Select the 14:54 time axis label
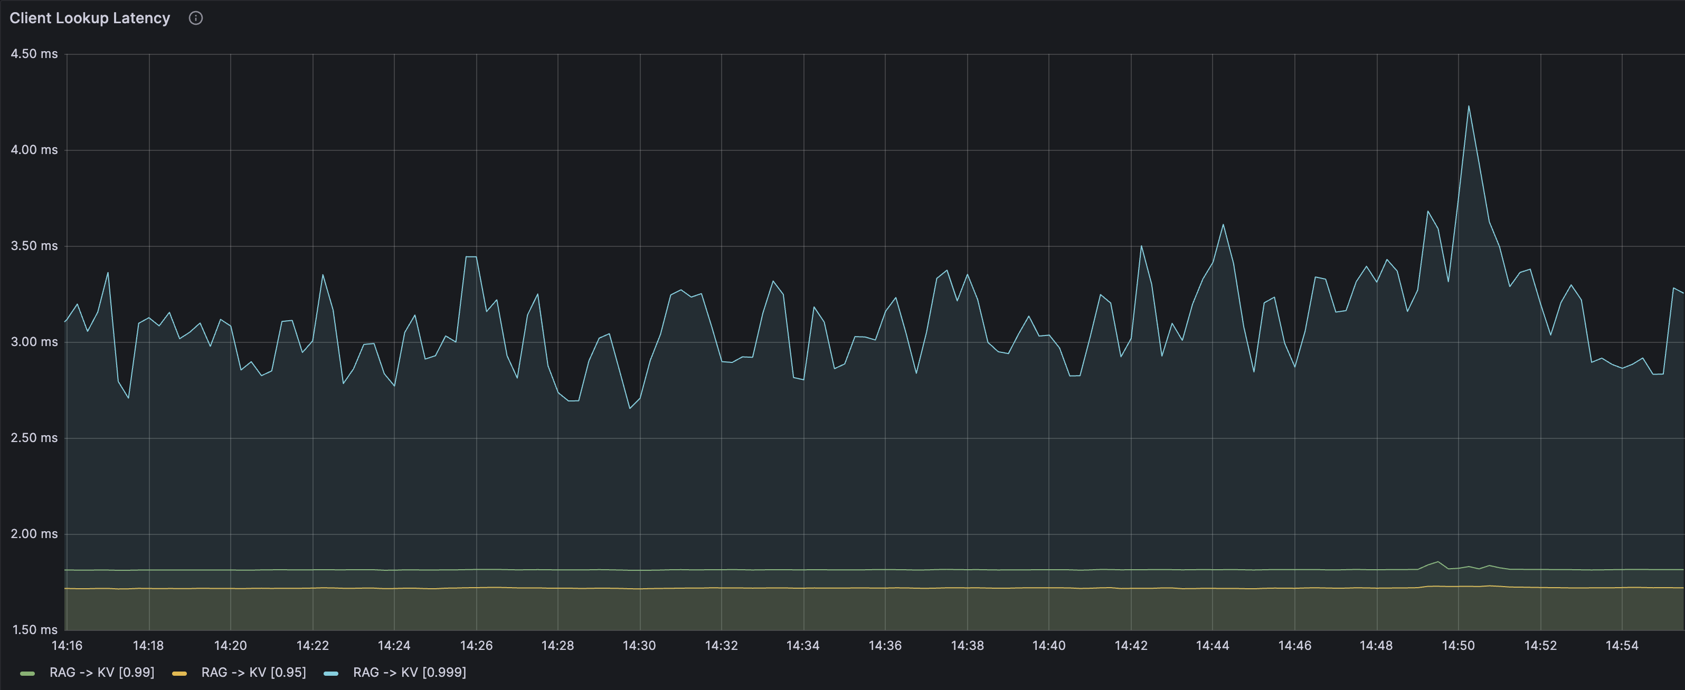 coord(1622,646)
